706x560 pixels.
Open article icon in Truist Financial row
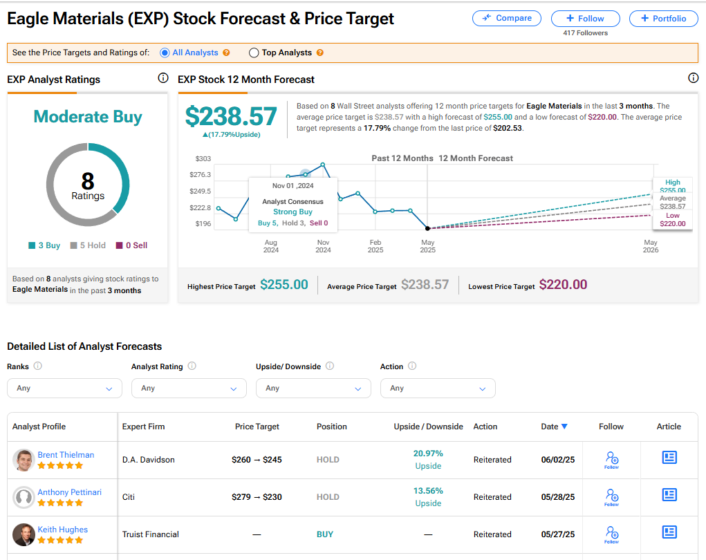669,532
